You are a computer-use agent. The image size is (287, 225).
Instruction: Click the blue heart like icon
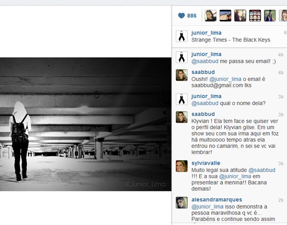(x=181, y=16)
